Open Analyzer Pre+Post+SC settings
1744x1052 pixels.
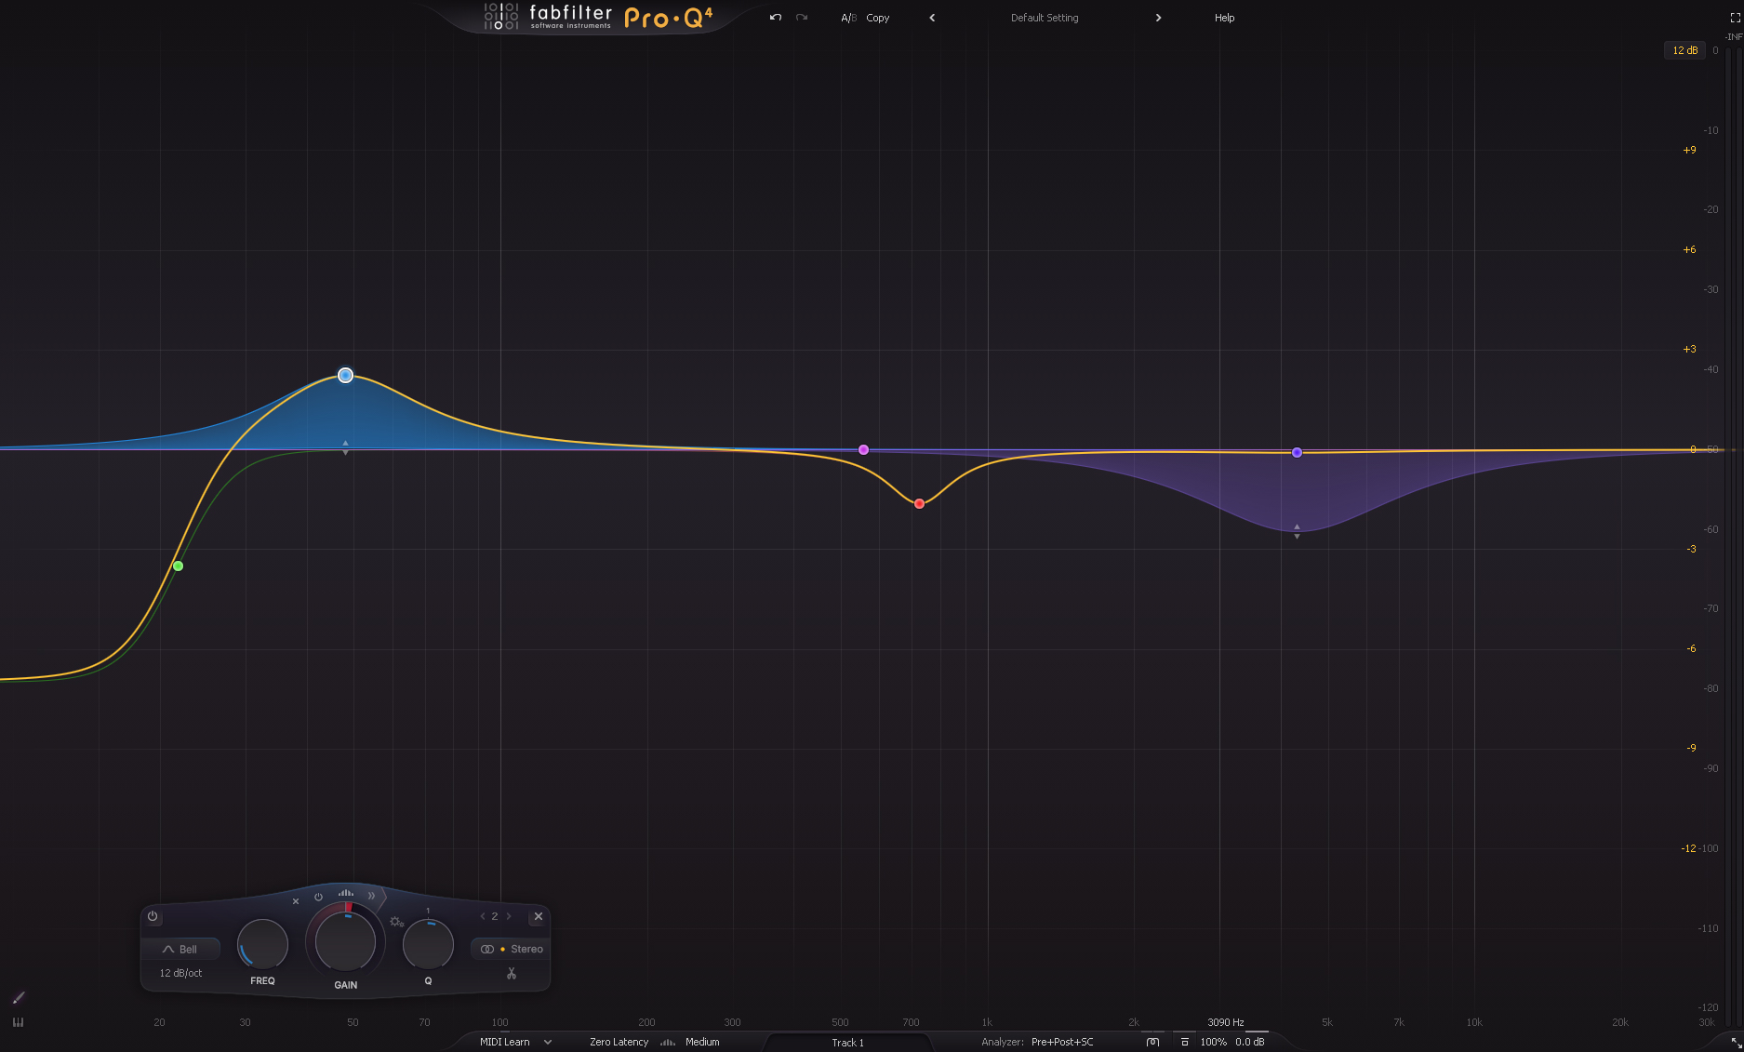tap(1062, 1042)
